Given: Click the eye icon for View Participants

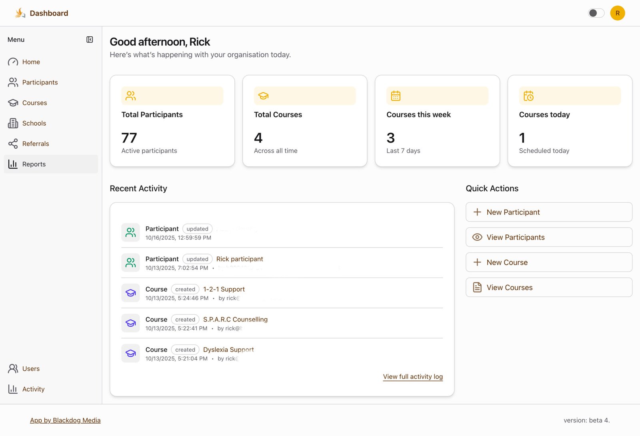Looking at the screenshot, I should pos(477,237).
